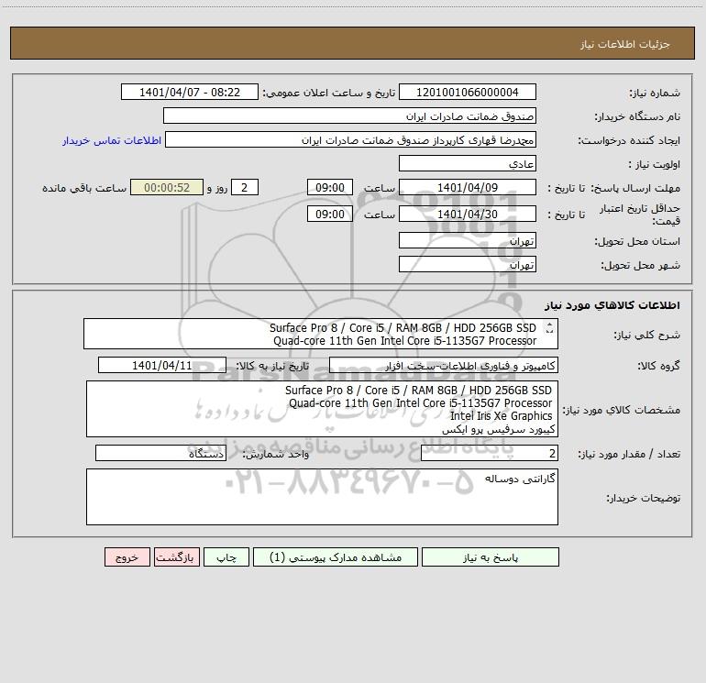
Task: Click price validity time 09:00 field
Action: 330,214
